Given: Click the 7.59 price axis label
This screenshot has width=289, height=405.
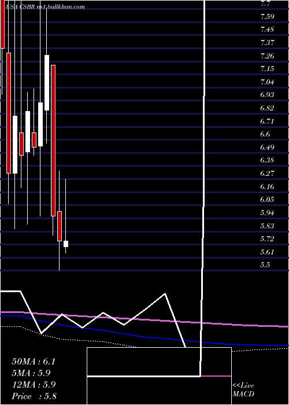Looking at the screenshot, I should coord(267,17).
